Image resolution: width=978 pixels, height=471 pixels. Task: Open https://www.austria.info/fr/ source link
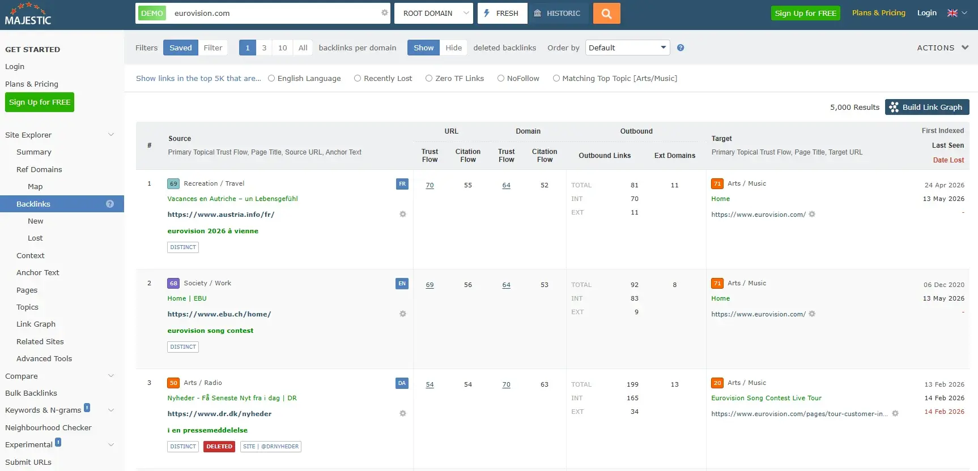(221, 215)
